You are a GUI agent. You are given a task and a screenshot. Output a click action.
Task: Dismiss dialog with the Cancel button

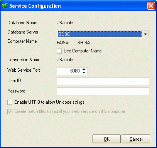[136, 139]
